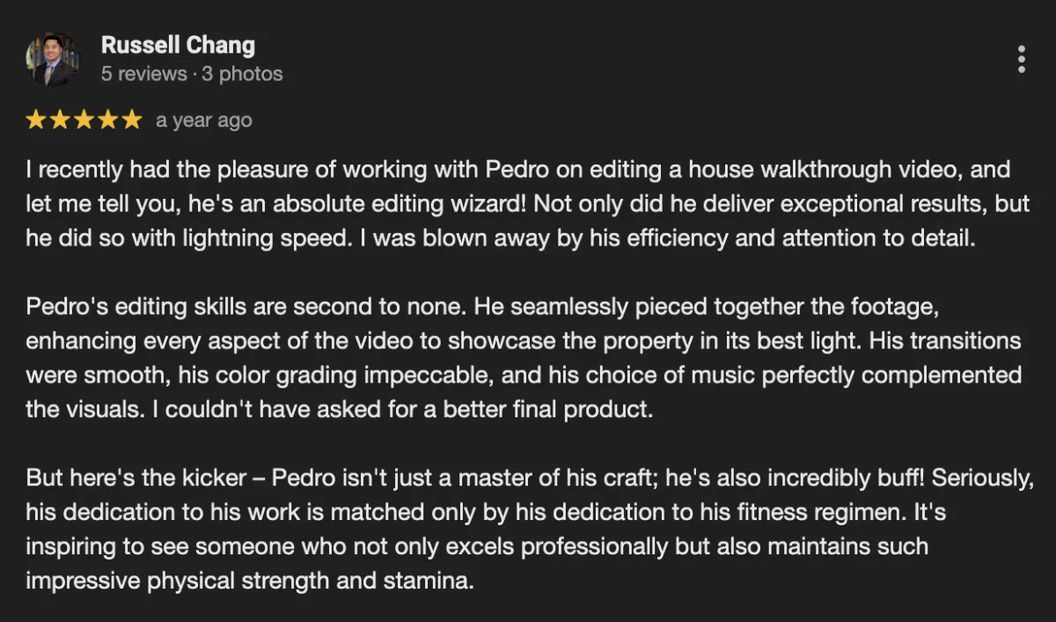Screen dimensions: 1056x622
Task: Click the middle third rating star
Action: click(x=84, y=120)
